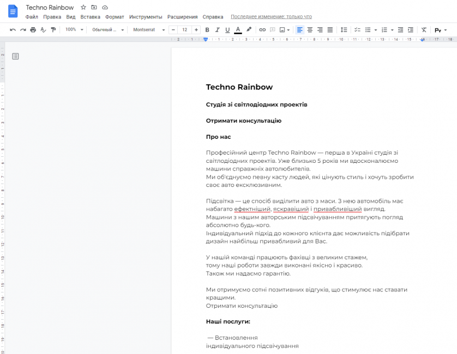Viewport: 457px width, 354px height.
Task: Insert a hyperlink
Action: tap(262, 30)
